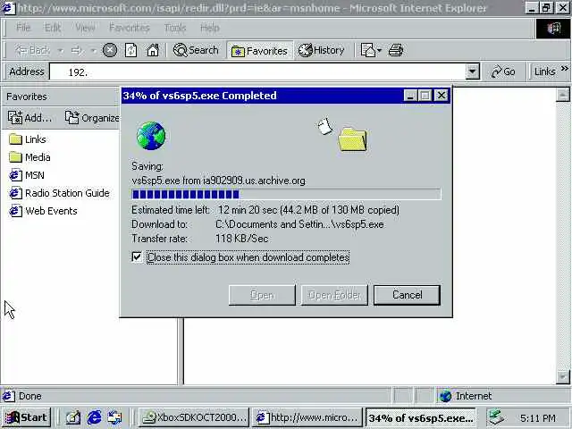Click the IE page icon in title bar
This screenshot has width=572, height=429.
(8, 8)
